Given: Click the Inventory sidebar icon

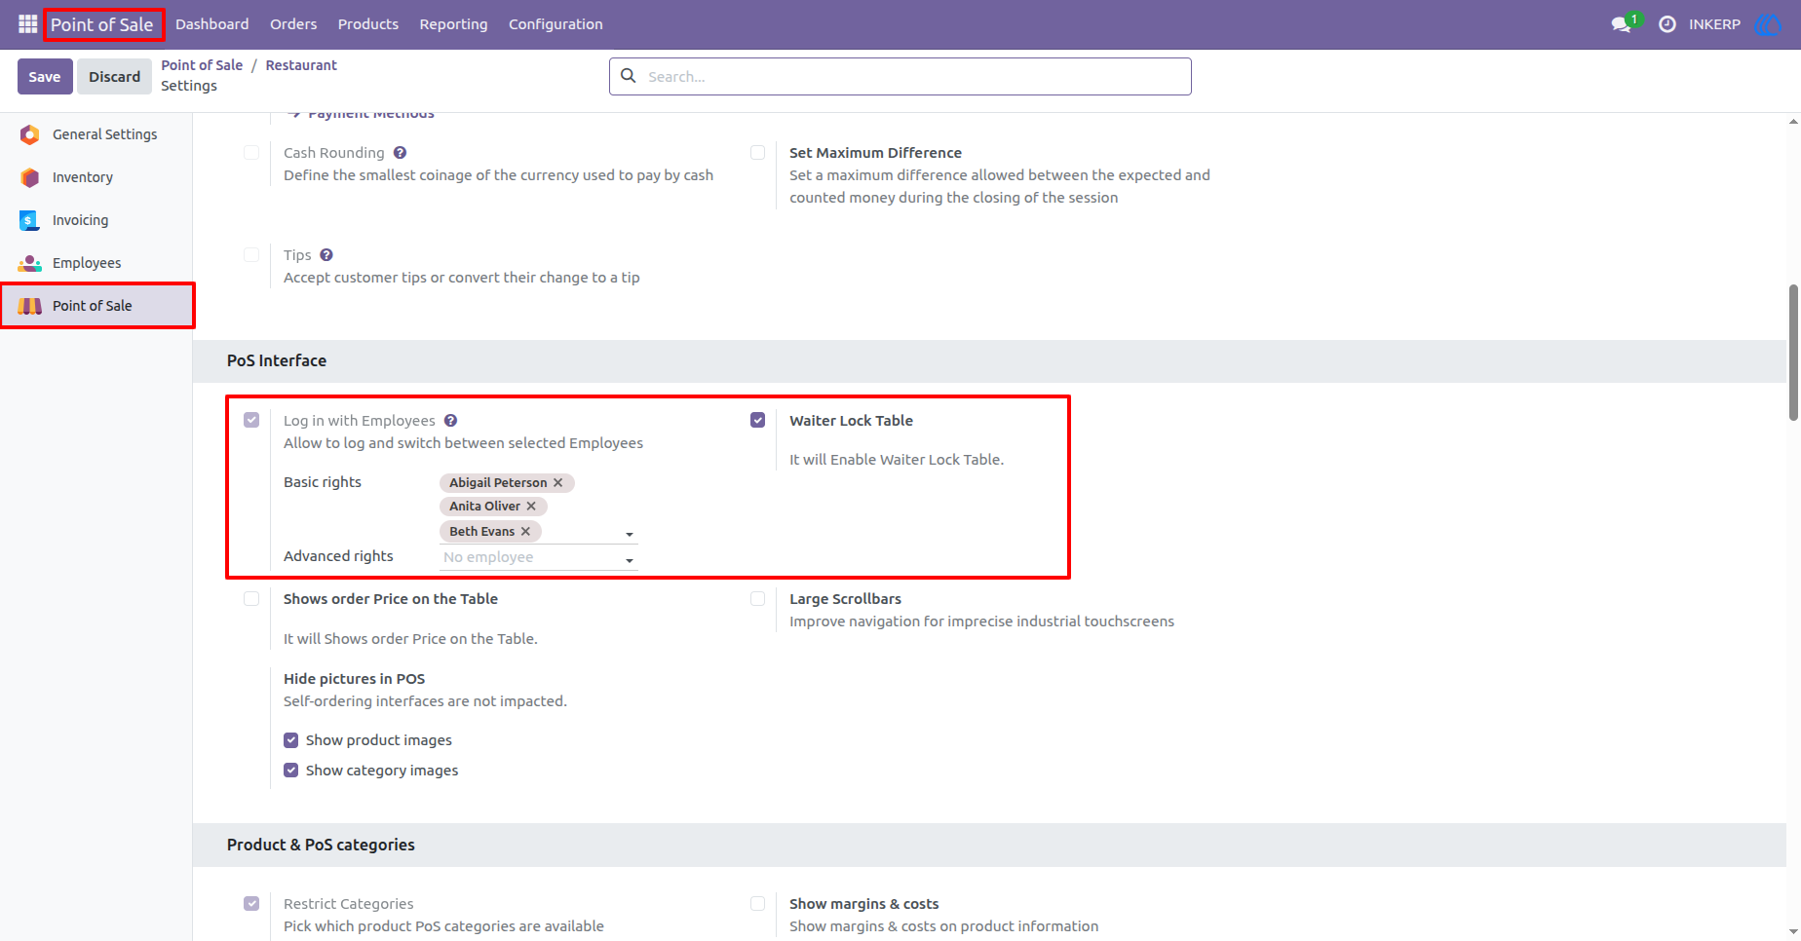Looking at the screenshot, I should (x=30, y=177).
